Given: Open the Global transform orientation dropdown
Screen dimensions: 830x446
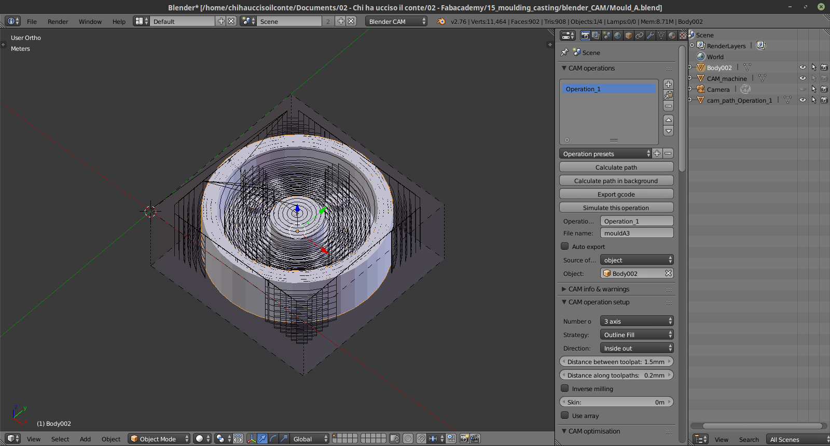Looking at the screenshot, I should tap(310, 439).
